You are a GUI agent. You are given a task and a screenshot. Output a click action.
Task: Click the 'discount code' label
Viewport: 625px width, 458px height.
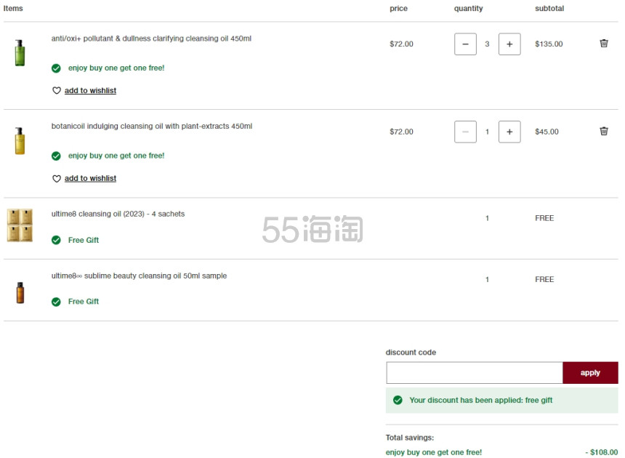pyautogui.click(x=411, y=353)
